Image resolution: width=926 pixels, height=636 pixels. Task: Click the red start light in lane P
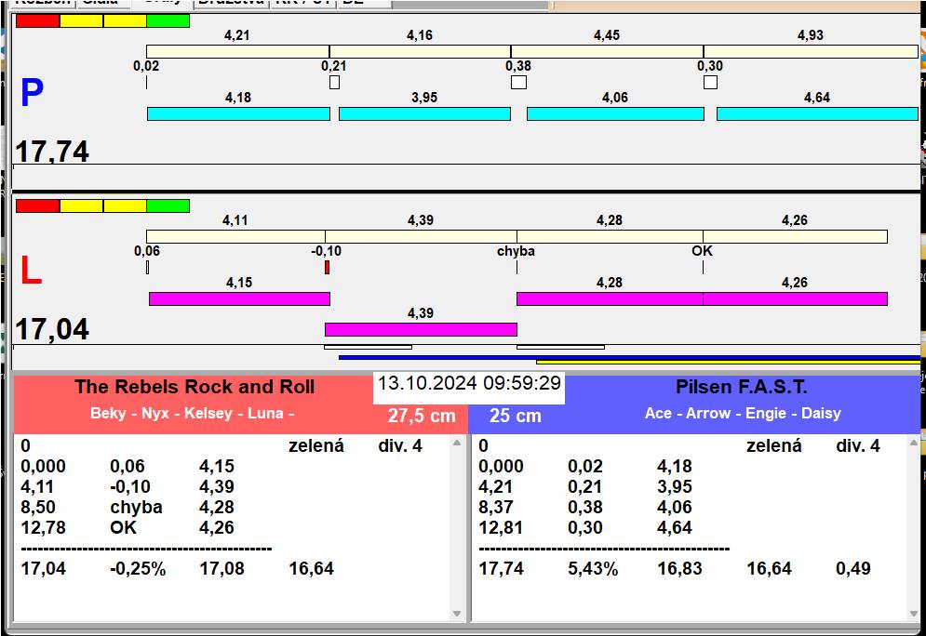(38, 20)
